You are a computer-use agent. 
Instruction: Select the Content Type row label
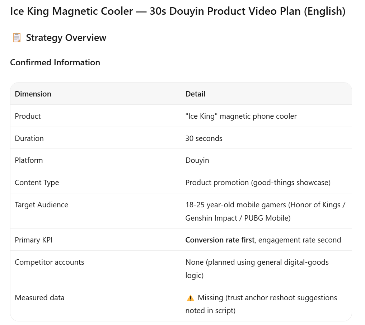[37, 183]
